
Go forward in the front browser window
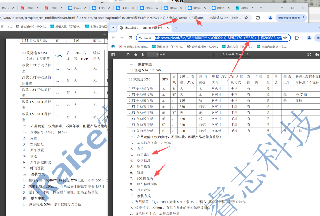click(x=122, y=38)
